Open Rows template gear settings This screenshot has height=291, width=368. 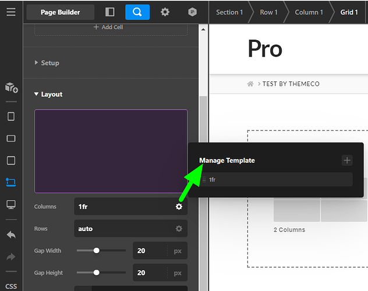click(x=179, y=229)
